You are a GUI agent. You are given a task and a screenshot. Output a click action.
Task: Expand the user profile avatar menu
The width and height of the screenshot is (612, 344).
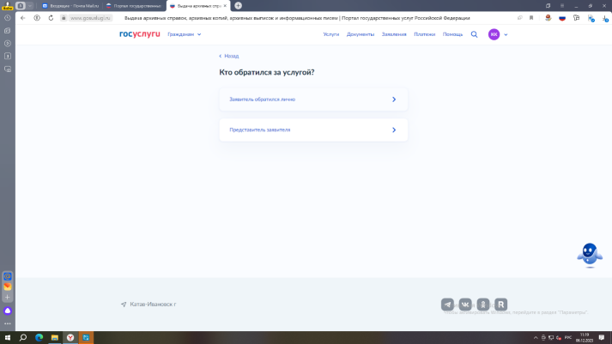pyautogui.click(x=498, y=34)
